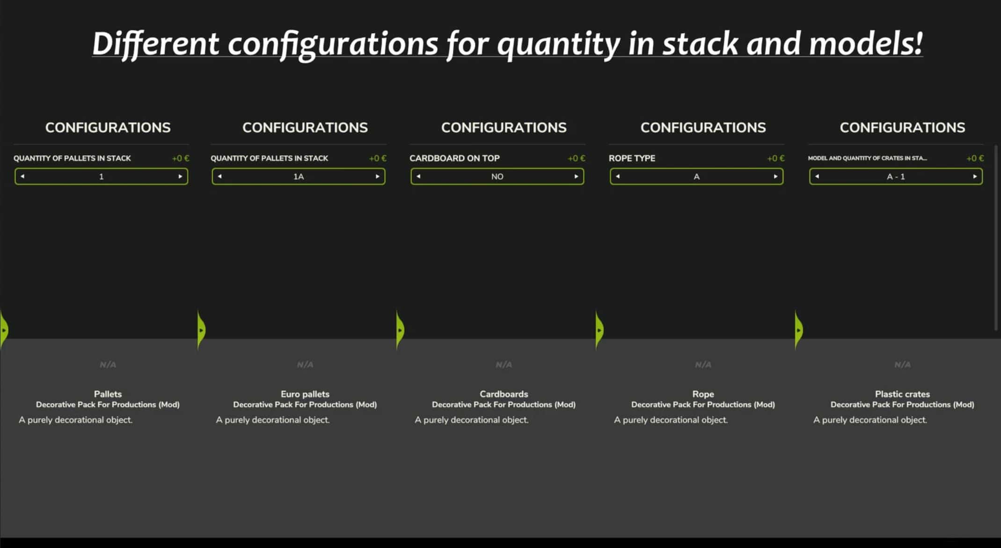The height and width of the screenshot is (548, 1001).
Task: Click left arrow for Pallets stack quantity
Action: tap(22, 177)
